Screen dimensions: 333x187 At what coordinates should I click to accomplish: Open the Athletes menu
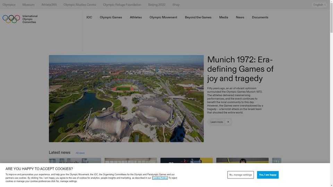point(136,17)
